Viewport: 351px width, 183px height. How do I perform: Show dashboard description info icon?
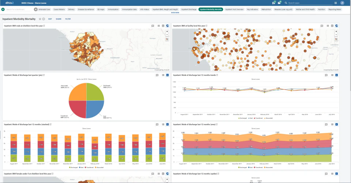point(44,19)
